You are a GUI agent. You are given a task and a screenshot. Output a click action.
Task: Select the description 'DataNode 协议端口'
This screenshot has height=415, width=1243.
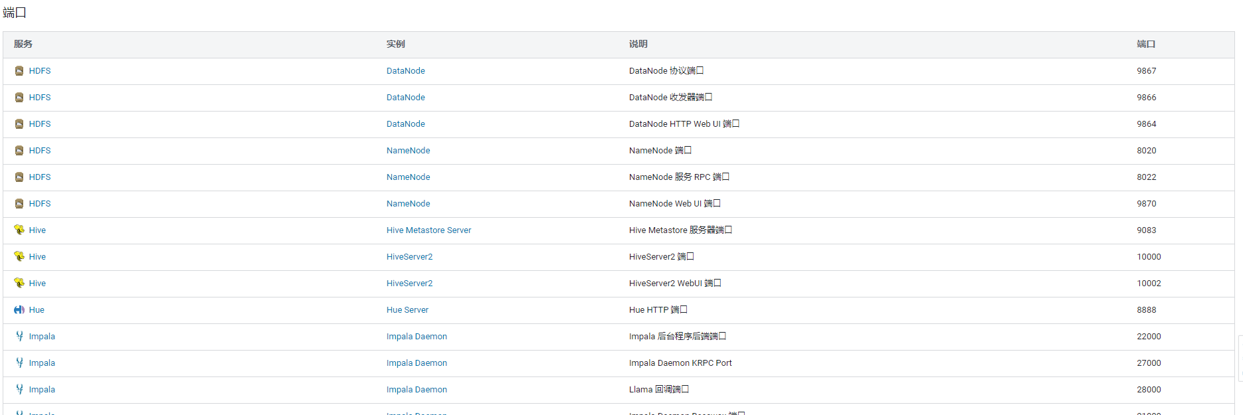pyautogui.click(x=666, y=71)
